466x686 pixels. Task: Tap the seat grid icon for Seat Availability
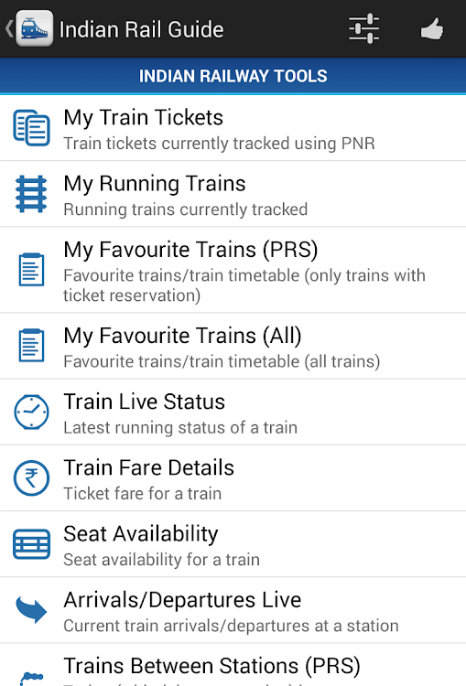[31, 544]
